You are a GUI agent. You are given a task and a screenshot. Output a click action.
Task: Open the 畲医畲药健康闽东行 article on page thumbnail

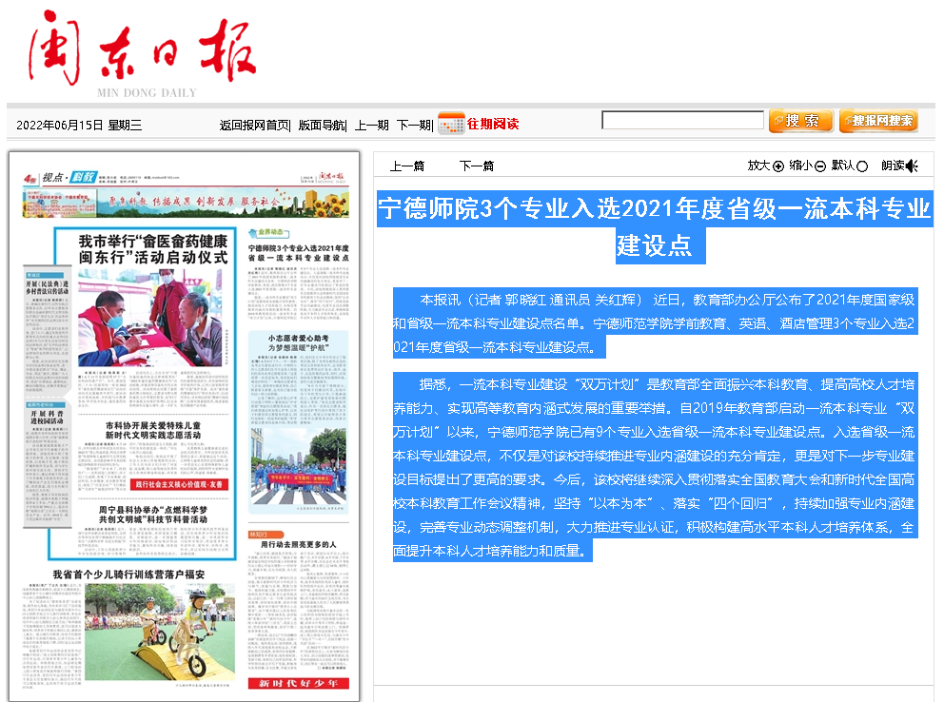point(152,249)
